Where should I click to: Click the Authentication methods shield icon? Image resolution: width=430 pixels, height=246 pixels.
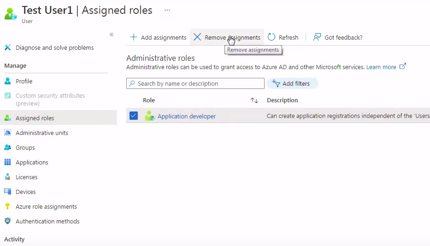click(x=8, y=221)
